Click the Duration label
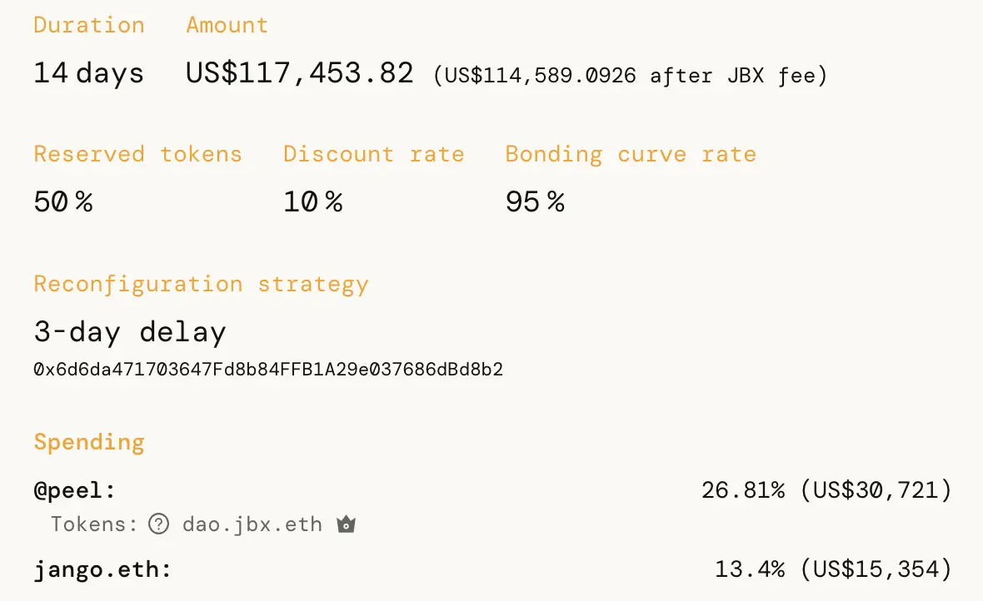This screenshot has width=983, height=601. click(89, 25)
